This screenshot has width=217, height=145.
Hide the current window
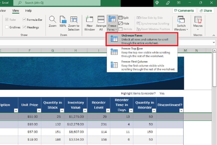[124, 24]
